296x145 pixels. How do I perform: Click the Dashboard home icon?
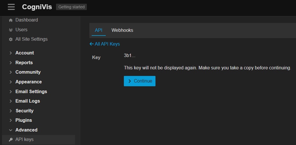(x=11, y=20)
